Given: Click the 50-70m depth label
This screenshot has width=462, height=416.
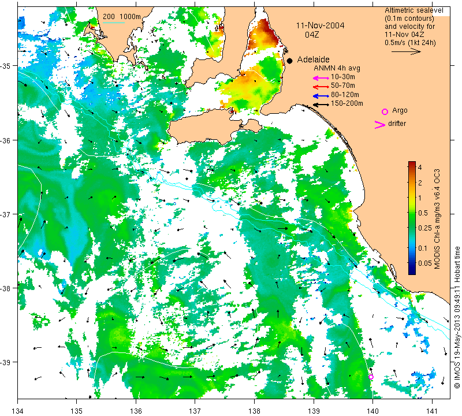Looking at the screenshot, I should coord(343,86).
